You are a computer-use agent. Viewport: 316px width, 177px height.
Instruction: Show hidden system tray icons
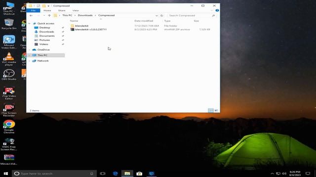272,174
